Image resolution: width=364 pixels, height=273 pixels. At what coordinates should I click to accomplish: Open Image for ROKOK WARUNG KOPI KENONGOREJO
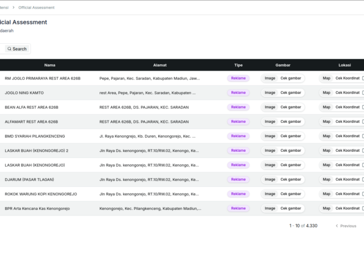pyautogui.click(x=270, y=194)
